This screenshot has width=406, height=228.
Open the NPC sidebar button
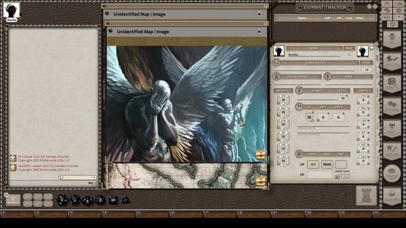pyautogui.click(x=392, y=129)
